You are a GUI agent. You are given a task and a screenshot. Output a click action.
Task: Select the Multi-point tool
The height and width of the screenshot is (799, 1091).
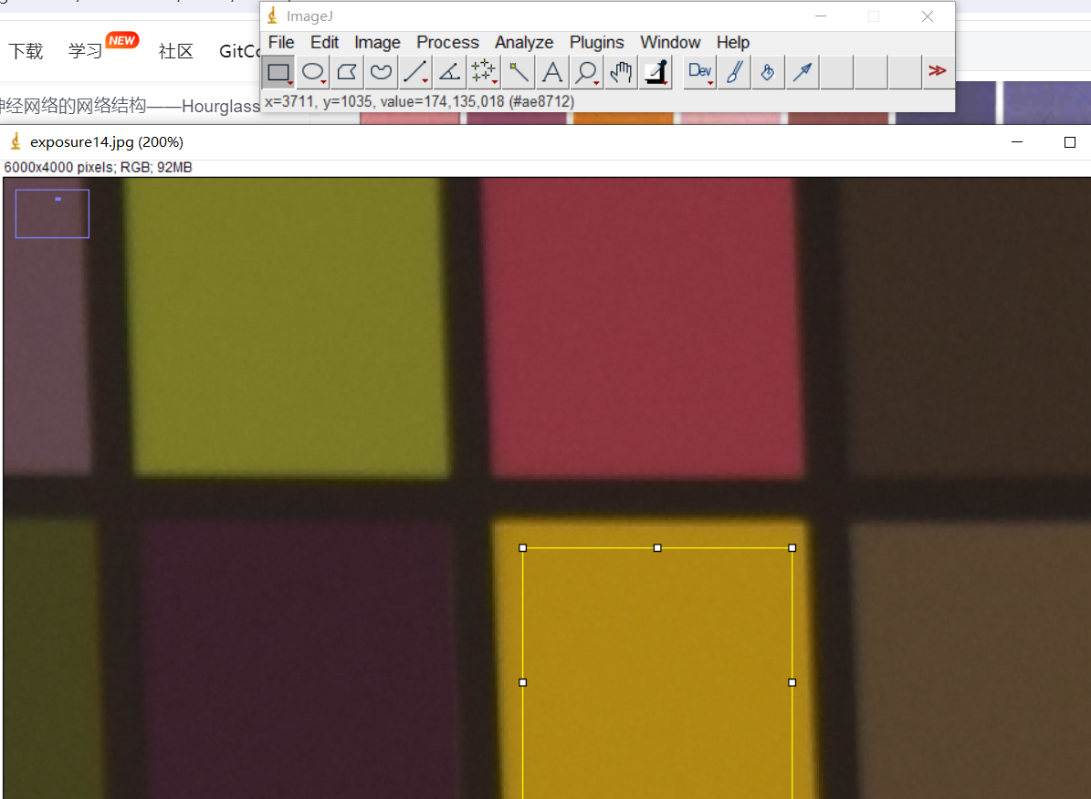click(483, 72)
